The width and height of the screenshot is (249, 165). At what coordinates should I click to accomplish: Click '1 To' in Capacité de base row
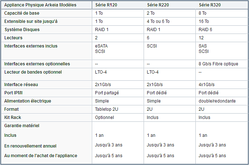pyautogui.click(x=99, y=13)
